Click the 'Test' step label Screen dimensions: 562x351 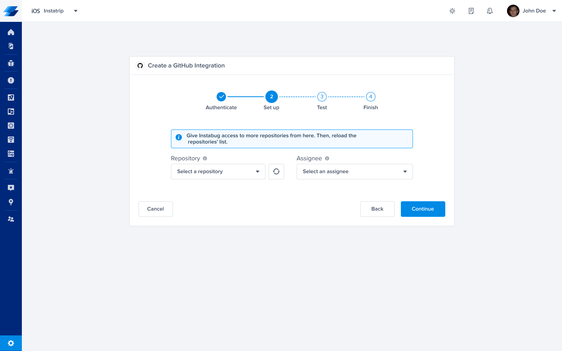tap(322, 108)
